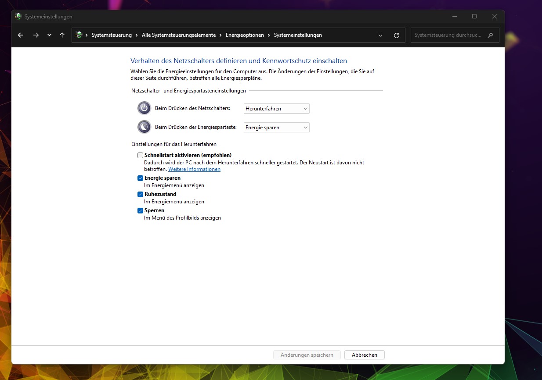Go back with the left arrow button

21,35
